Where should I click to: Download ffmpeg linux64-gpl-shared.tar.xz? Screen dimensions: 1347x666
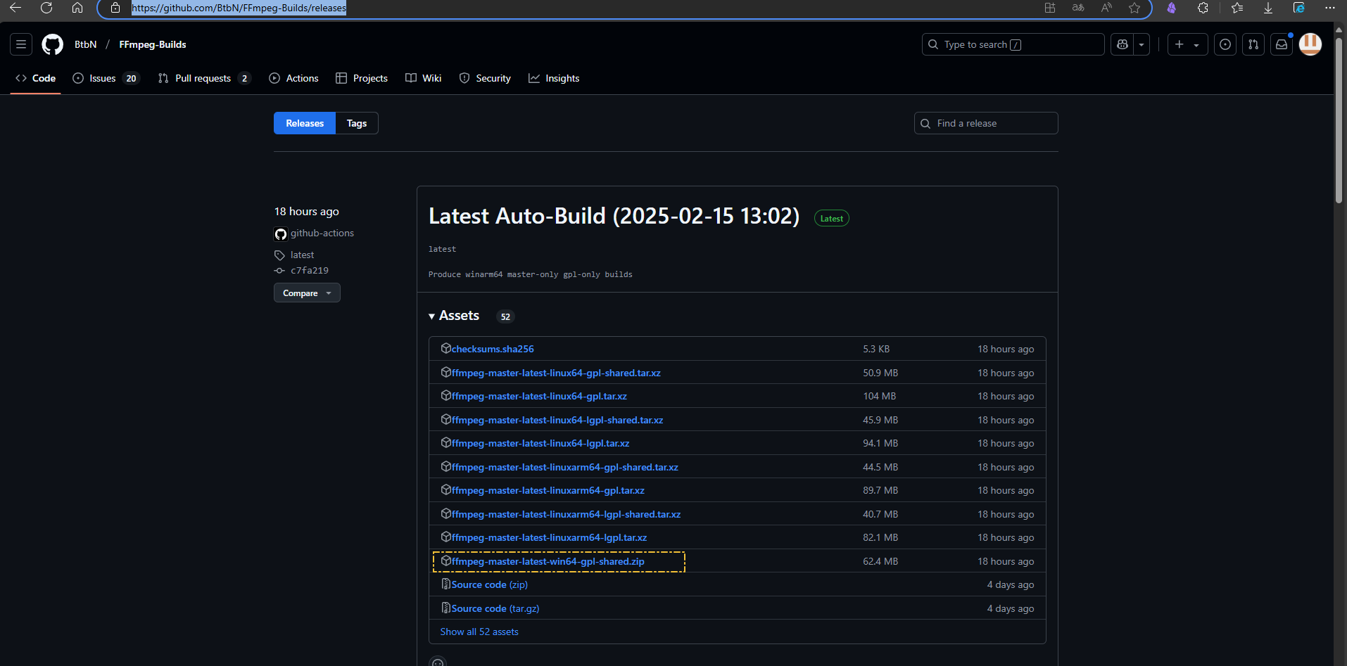coord(556,373)
